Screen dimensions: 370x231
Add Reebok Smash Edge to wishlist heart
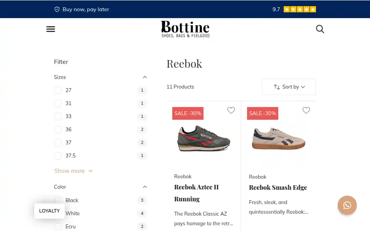(x=306, y=110)
